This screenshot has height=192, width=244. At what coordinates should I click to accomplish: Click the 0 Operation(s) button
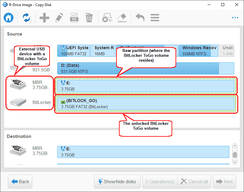click(160, 181)
